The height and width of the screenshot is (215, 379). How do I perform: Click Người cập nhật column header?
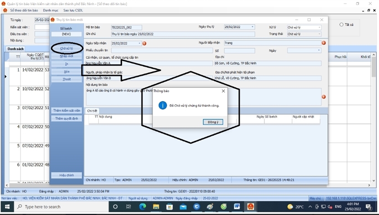click(303, 117)
